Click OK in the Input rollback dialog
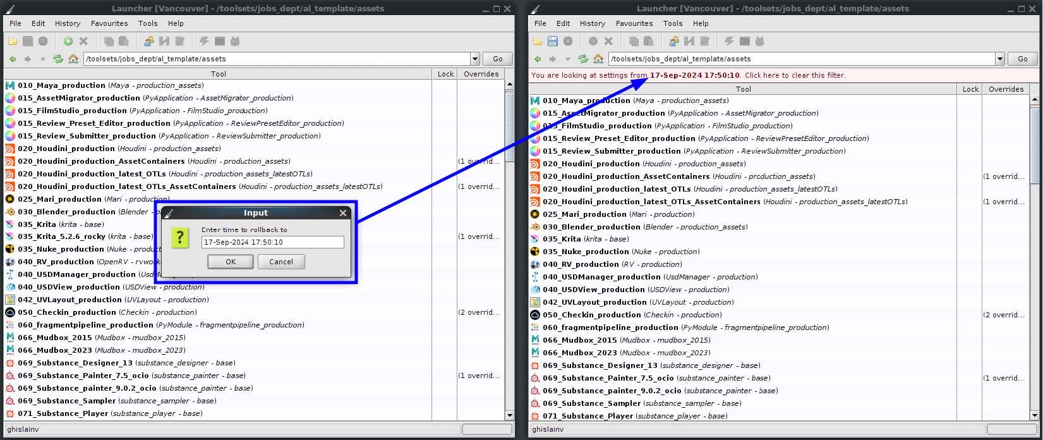This screenshot has height=440, width=1043. pyautogui.click(x=231, y=262)
